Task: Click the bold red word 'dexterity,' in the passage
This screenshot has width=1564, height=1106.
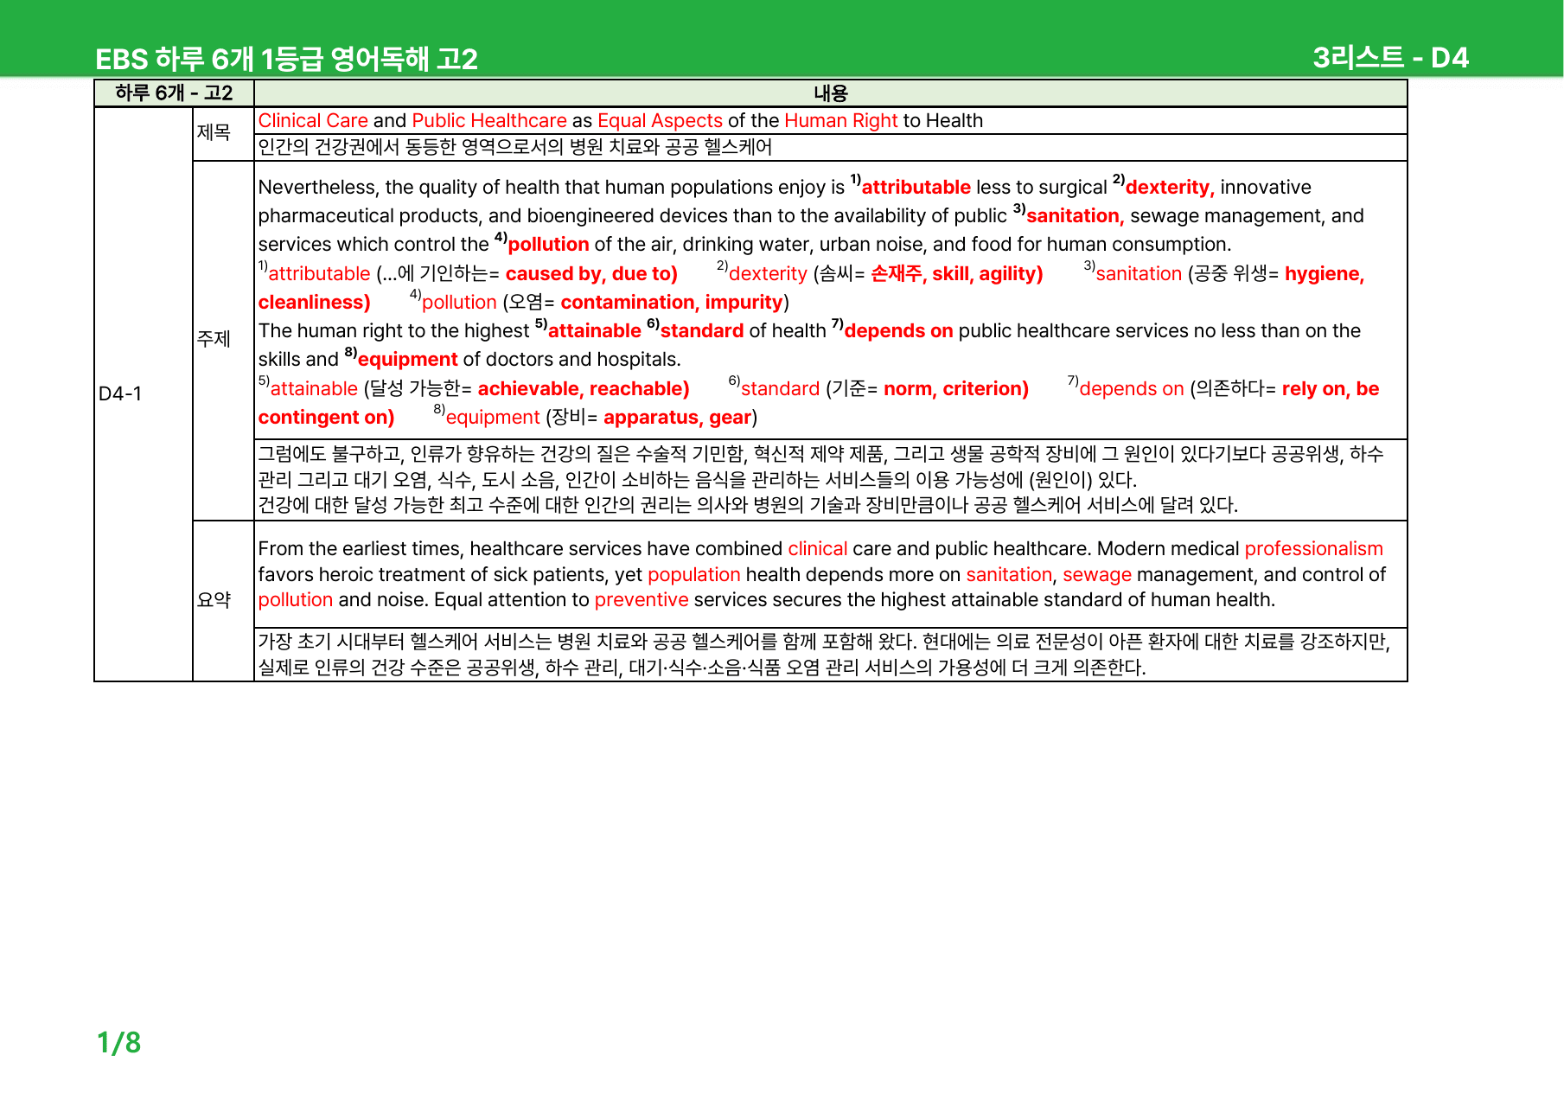Action: click(x=1170, y=187)
